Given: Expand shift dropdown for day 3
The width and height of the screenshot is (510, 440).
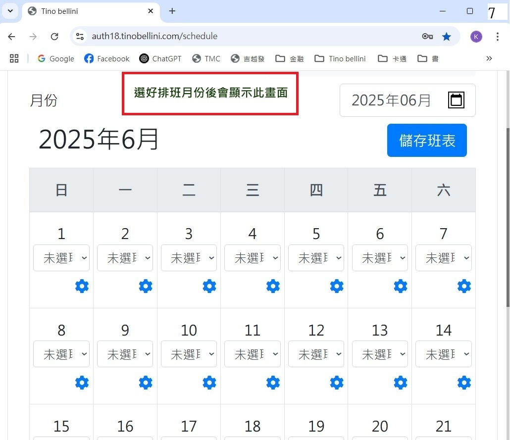Looking at the screenshot, I should [189, 258].
